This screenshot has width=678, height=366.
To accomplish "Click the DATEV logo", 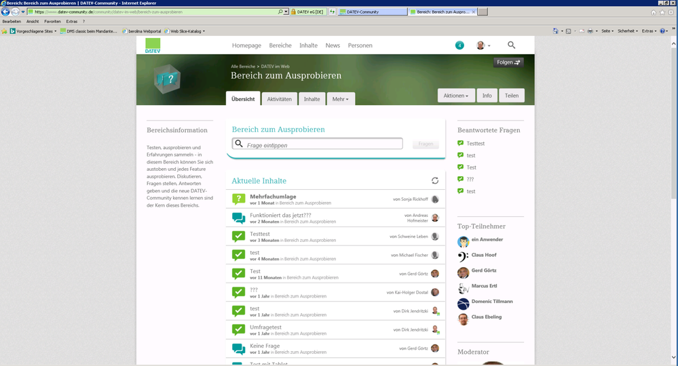I will click(153, 45).
